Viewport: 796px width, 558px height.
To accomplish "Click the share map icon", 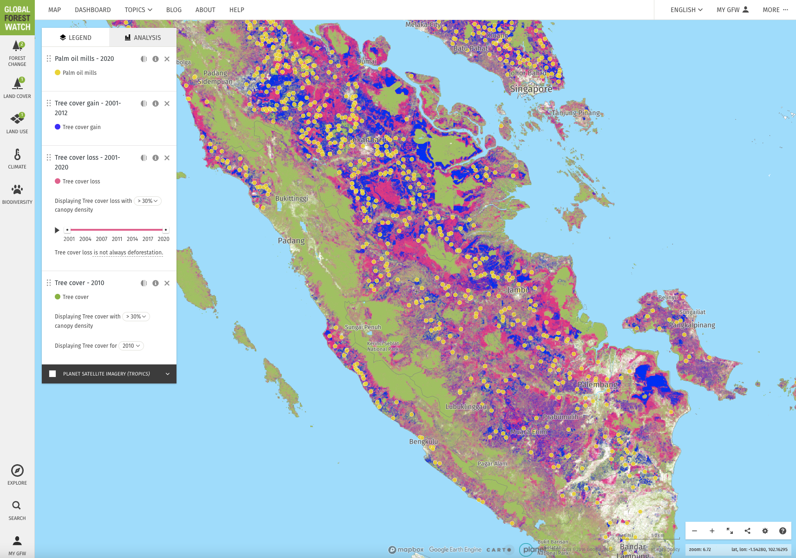I will (x=747, y=531).
